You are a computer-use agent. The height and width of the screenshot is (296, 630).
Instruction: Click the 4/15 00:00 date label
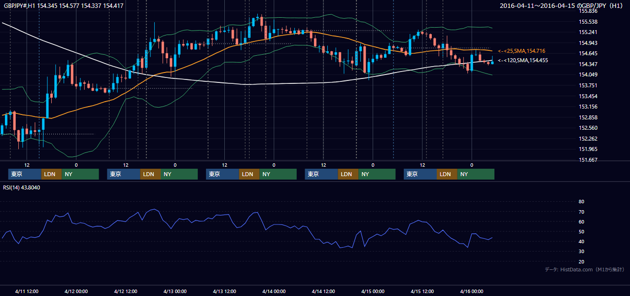click(x=373, y=292)
